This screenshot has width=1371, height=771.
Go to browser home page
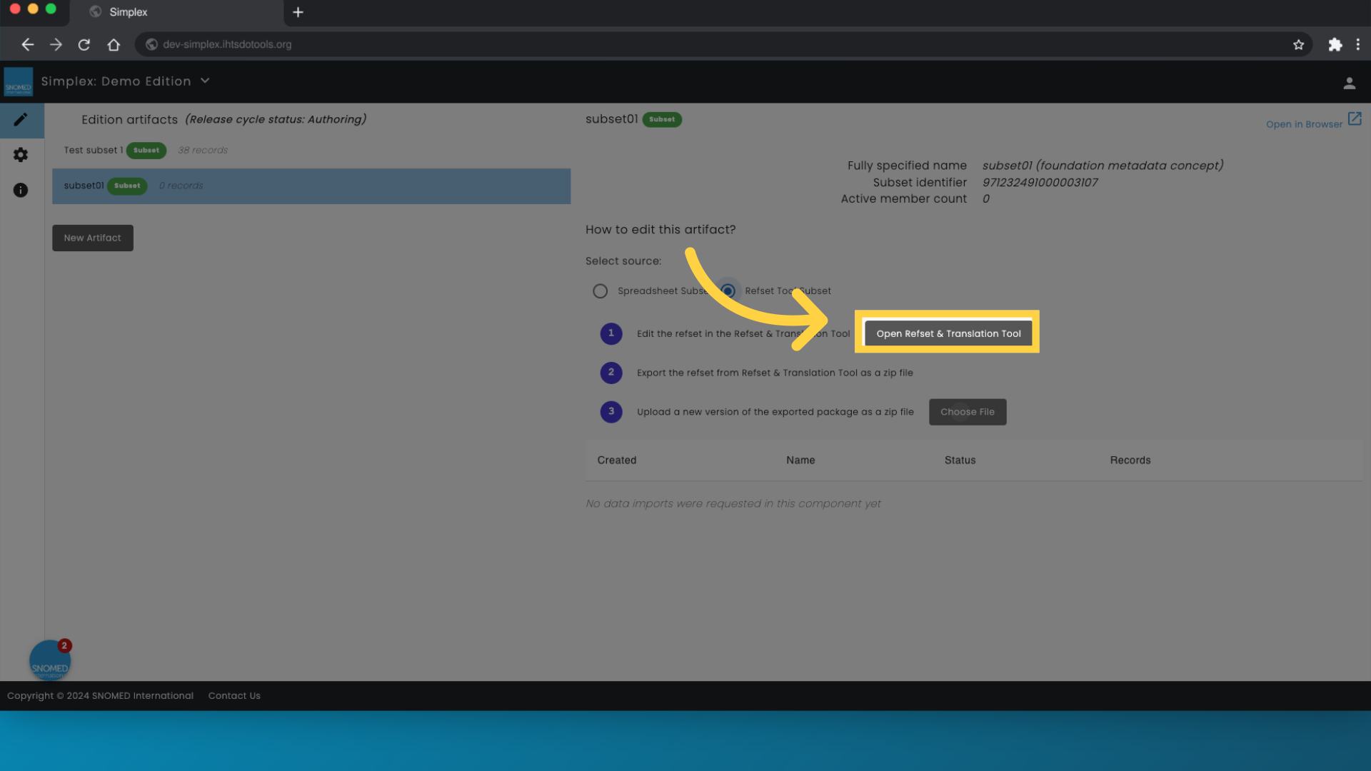(x=114, y=44)
